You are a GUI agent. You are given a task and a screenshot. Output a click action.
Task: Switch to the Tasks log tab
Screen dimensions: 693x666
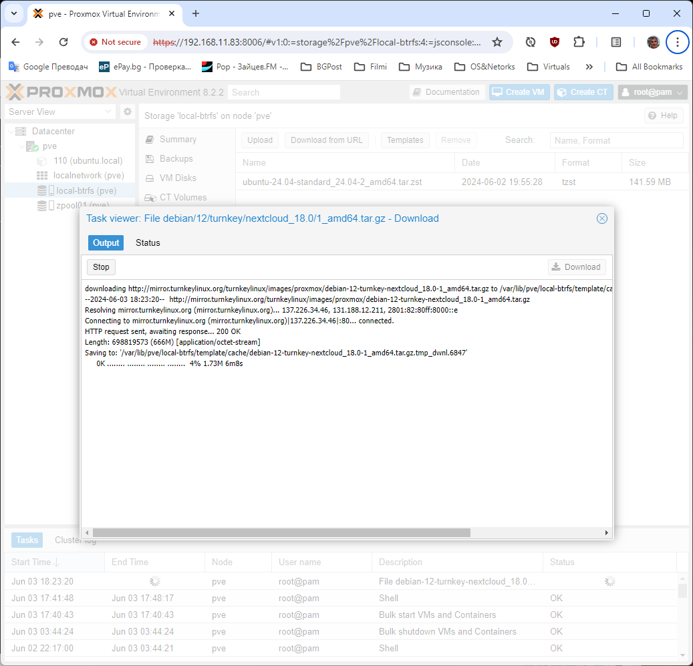point(27,540)
